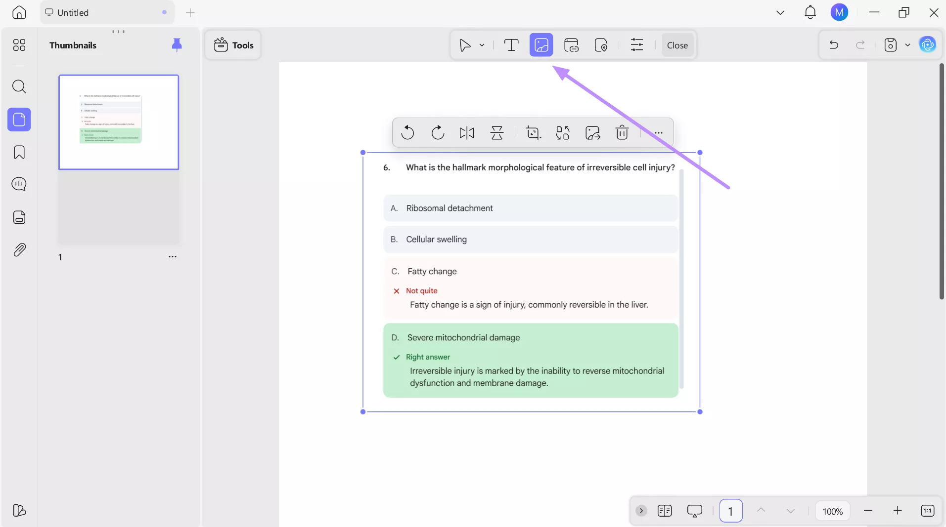Expand the bottom toolbar arrow
Viewport: 946px width, 527px height.
click(x=641, y=511)
